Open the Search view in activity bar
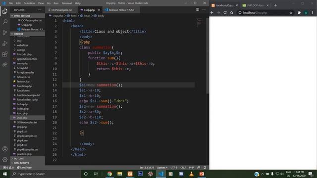 (5, 22)
